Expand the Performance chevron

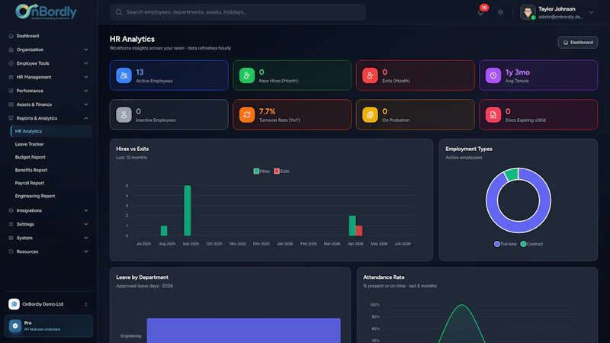[x=86, y=91]
